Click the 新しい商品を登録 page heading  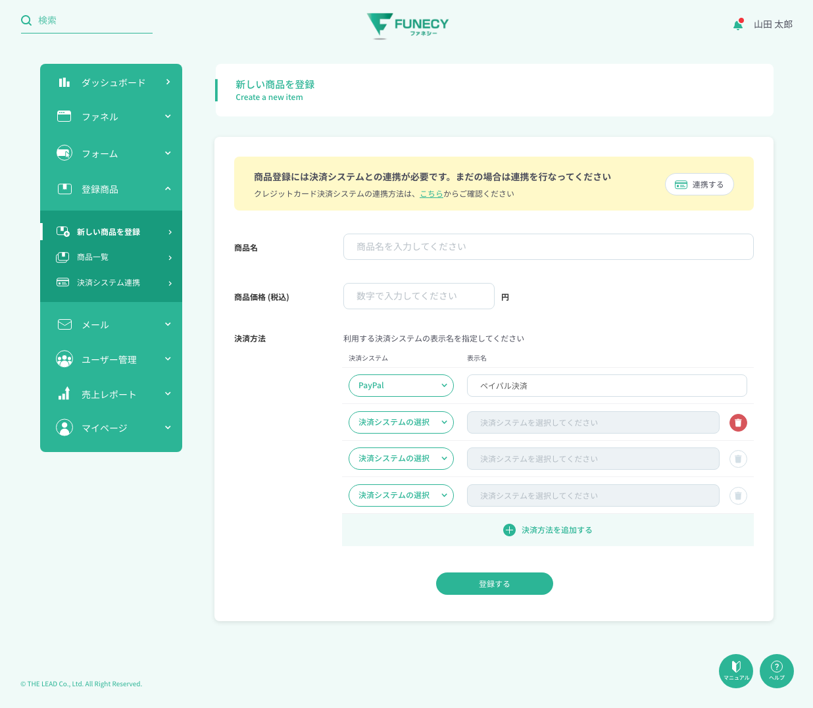point(275,85)
